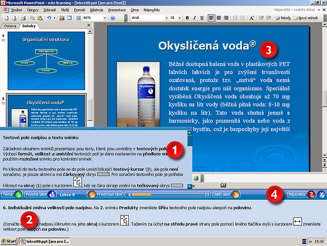
Task: Open the lesson Nápověda help button
Action: point(301,194)
